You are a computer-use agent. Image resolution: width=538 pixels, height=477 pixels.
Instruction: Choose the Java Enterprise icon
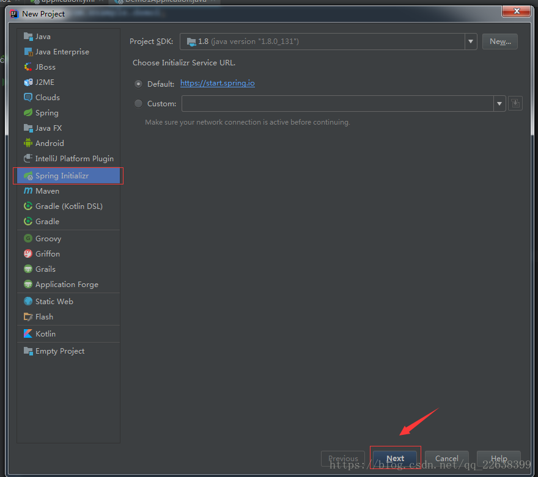(x=28, y=51)
